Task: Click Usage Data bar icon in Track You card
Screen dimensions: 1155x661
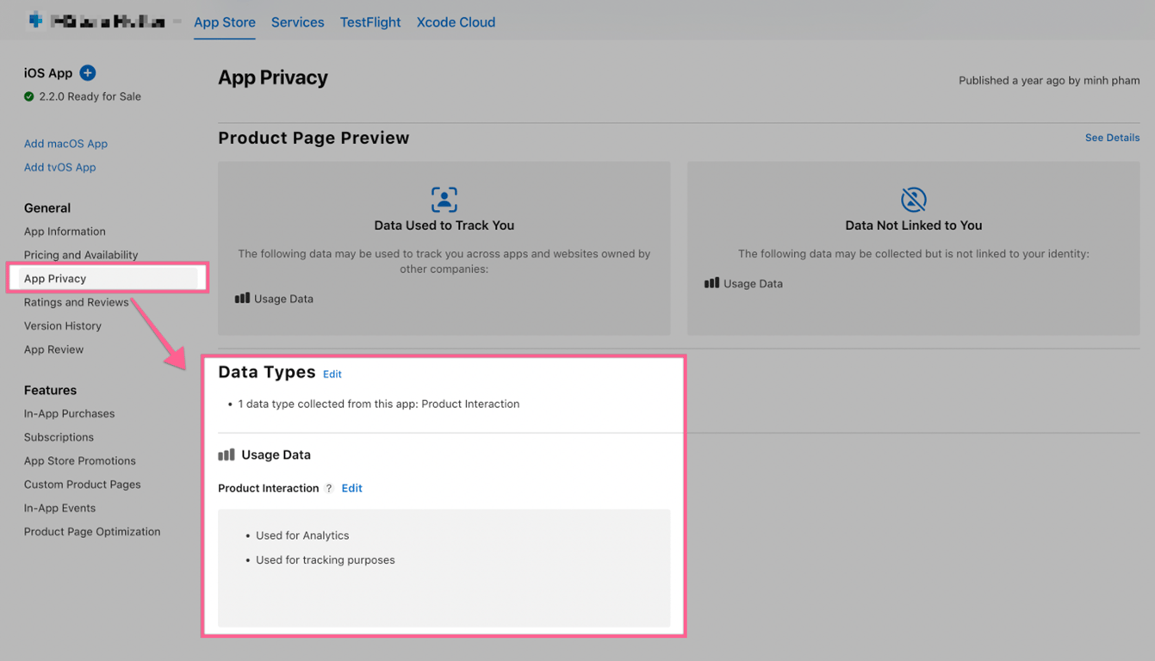Action: 242,298
